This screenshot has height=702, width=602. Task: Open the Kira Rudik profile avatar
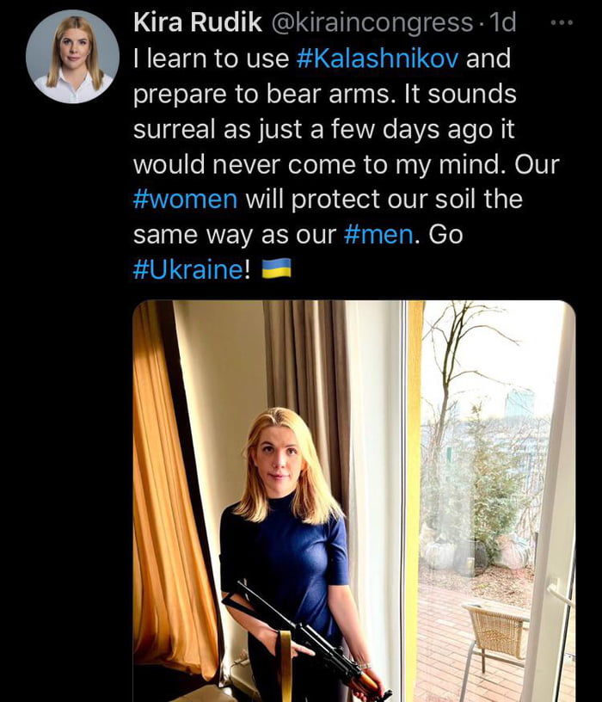click(72, 57)
